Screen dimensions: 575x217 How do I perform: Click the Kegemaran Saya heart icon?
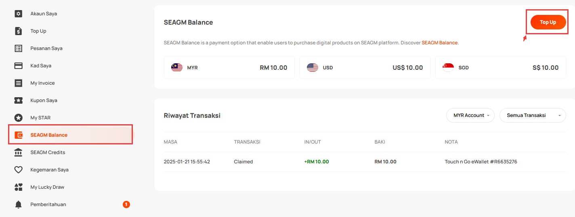point(18,170)
